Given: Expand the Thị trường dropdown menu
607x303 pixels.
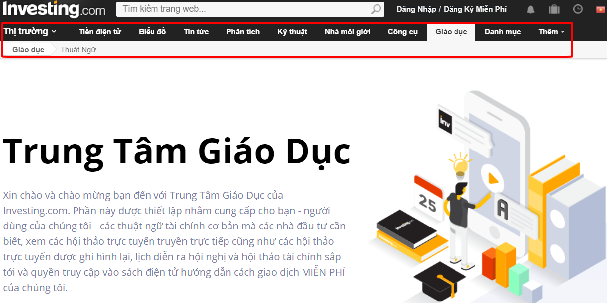Looking at the screenshot, I should point(30,32).
